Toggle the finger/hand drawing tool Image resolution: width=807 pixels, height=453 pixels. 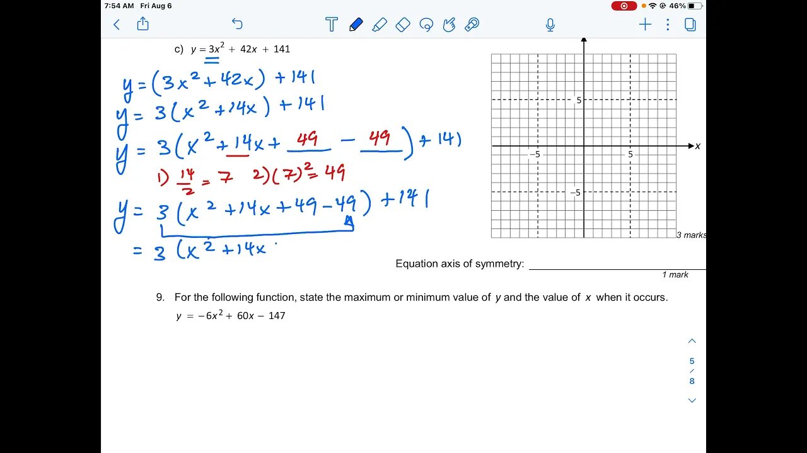tap(449, 25)
